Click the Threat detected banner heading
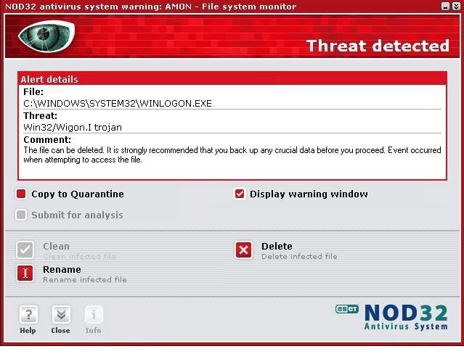Screen dimensions: 464x354 coord(378,46)
